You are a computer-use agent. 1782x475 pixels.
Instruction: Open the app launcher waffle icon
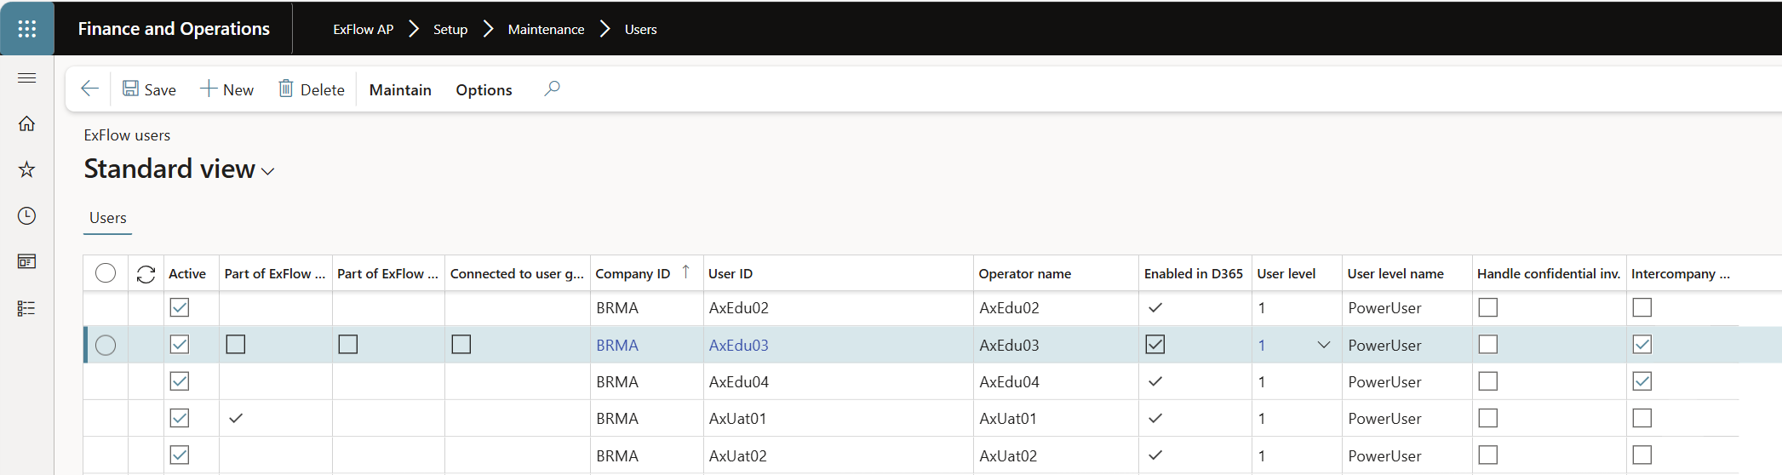pyautogui.click(x=26, y=29)
